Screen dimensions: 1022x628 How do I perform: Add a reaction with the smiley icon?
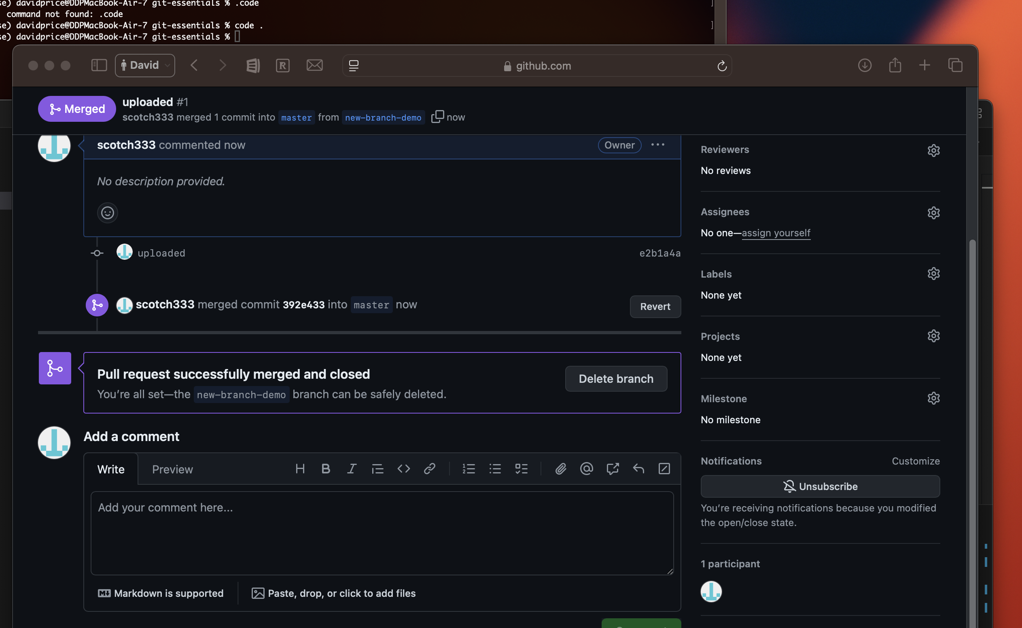pos(108,213)
